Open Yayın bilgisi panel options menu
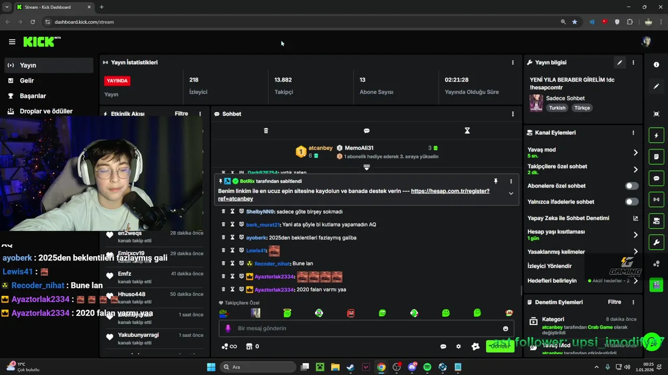Screen dimensions: 668x375 (x=633, y=63)
